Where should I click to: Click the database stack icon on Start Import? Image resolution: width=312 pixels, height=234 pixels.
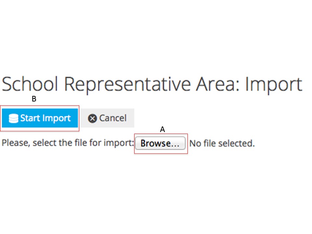coord(13,118)
